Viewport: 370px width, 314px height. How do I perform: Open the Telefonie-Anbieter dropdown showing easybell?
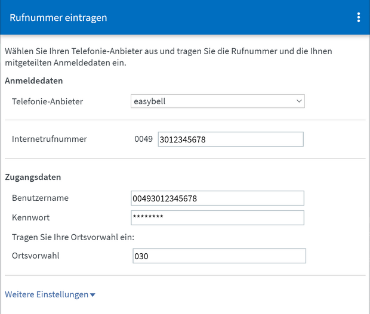(x=217, y=101)
